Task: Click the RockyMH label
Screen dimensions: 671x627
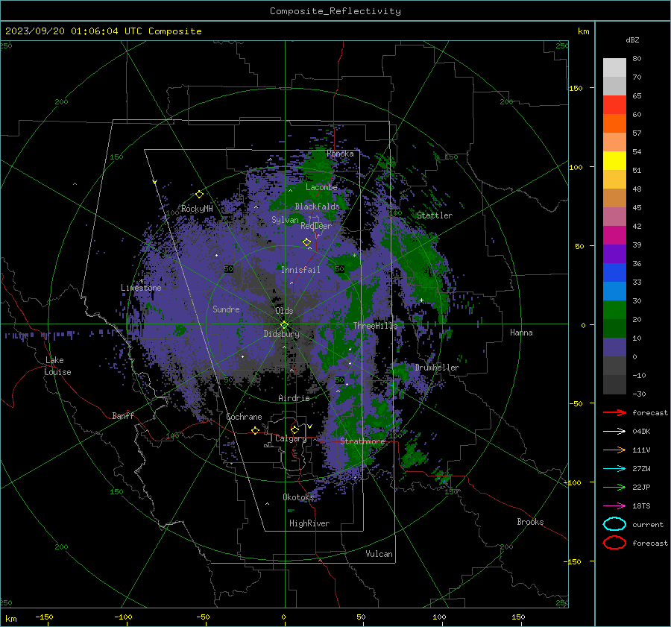Action: [x=197, y=209]
